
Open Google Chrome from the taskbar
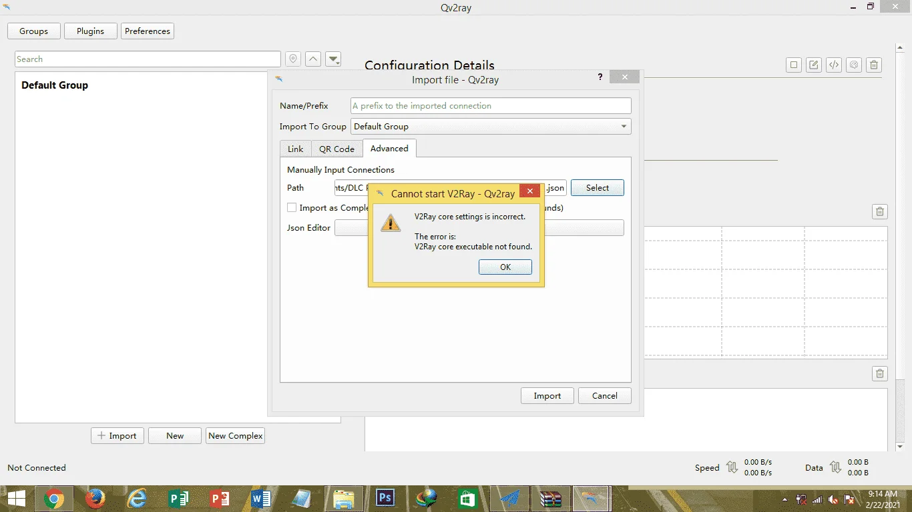tap(54, 499)
